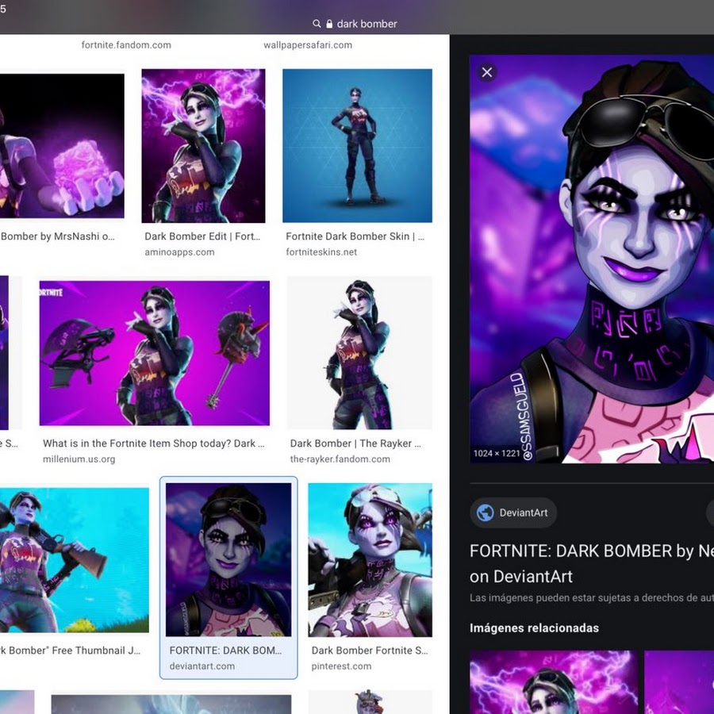Click first related image under 'Imágenes relacionadas'
Viewport: 714px width, 714px height.
pyautogui.click(x=553, y=681)
